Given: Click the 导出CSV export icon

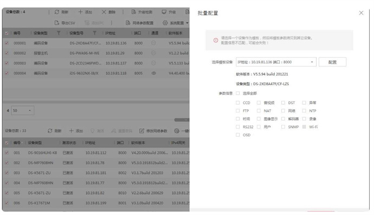Looking at the screenshot, I should point(57,23).
